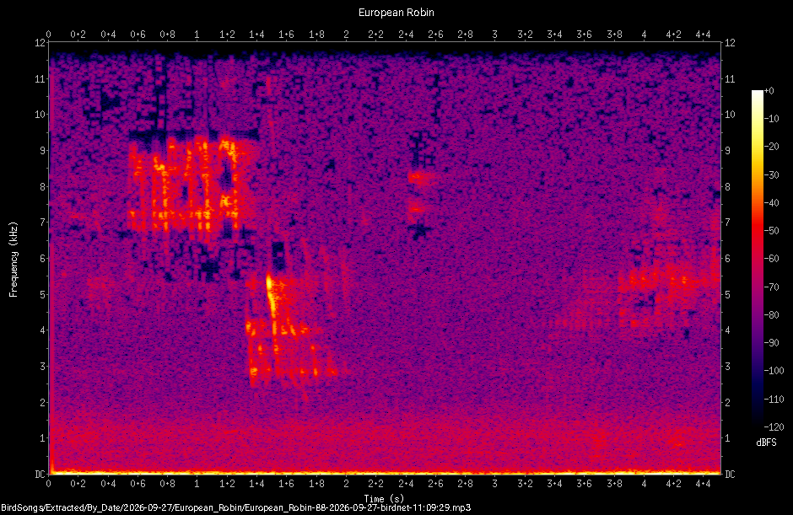Click "DC" on the right frequency axis

pos(730,474)
